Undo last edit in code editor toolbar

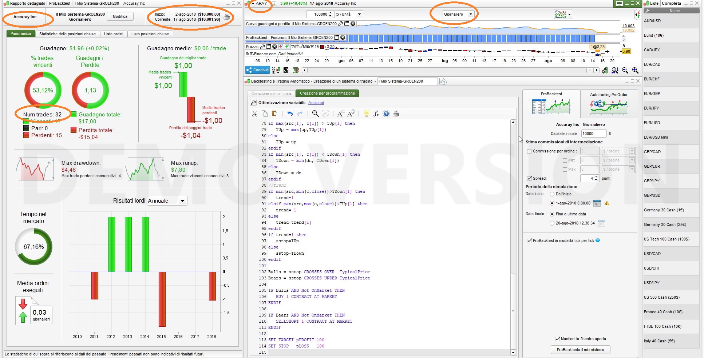coord(290,114)
